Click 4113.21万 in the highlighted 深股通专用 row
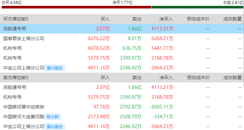This screenshot has height=130, width=244. pos(162,29)
